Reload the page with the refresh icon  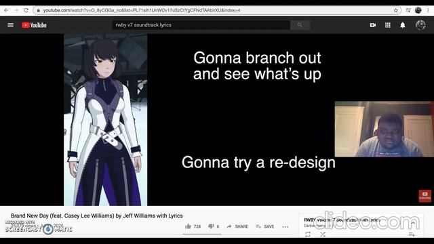pos(26,10)
